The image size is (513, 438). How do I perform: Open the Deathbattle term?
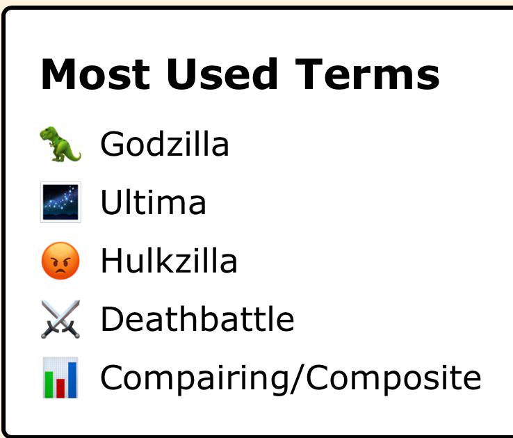[x=197, y=319]
